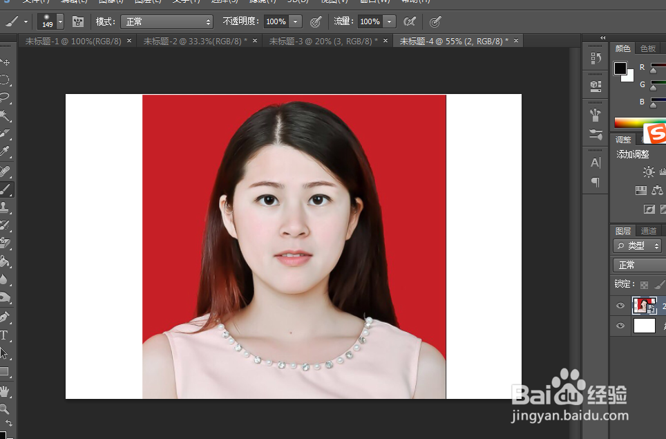
Task: Open the layer filter type dropdown
Action: tap(637, 245)
